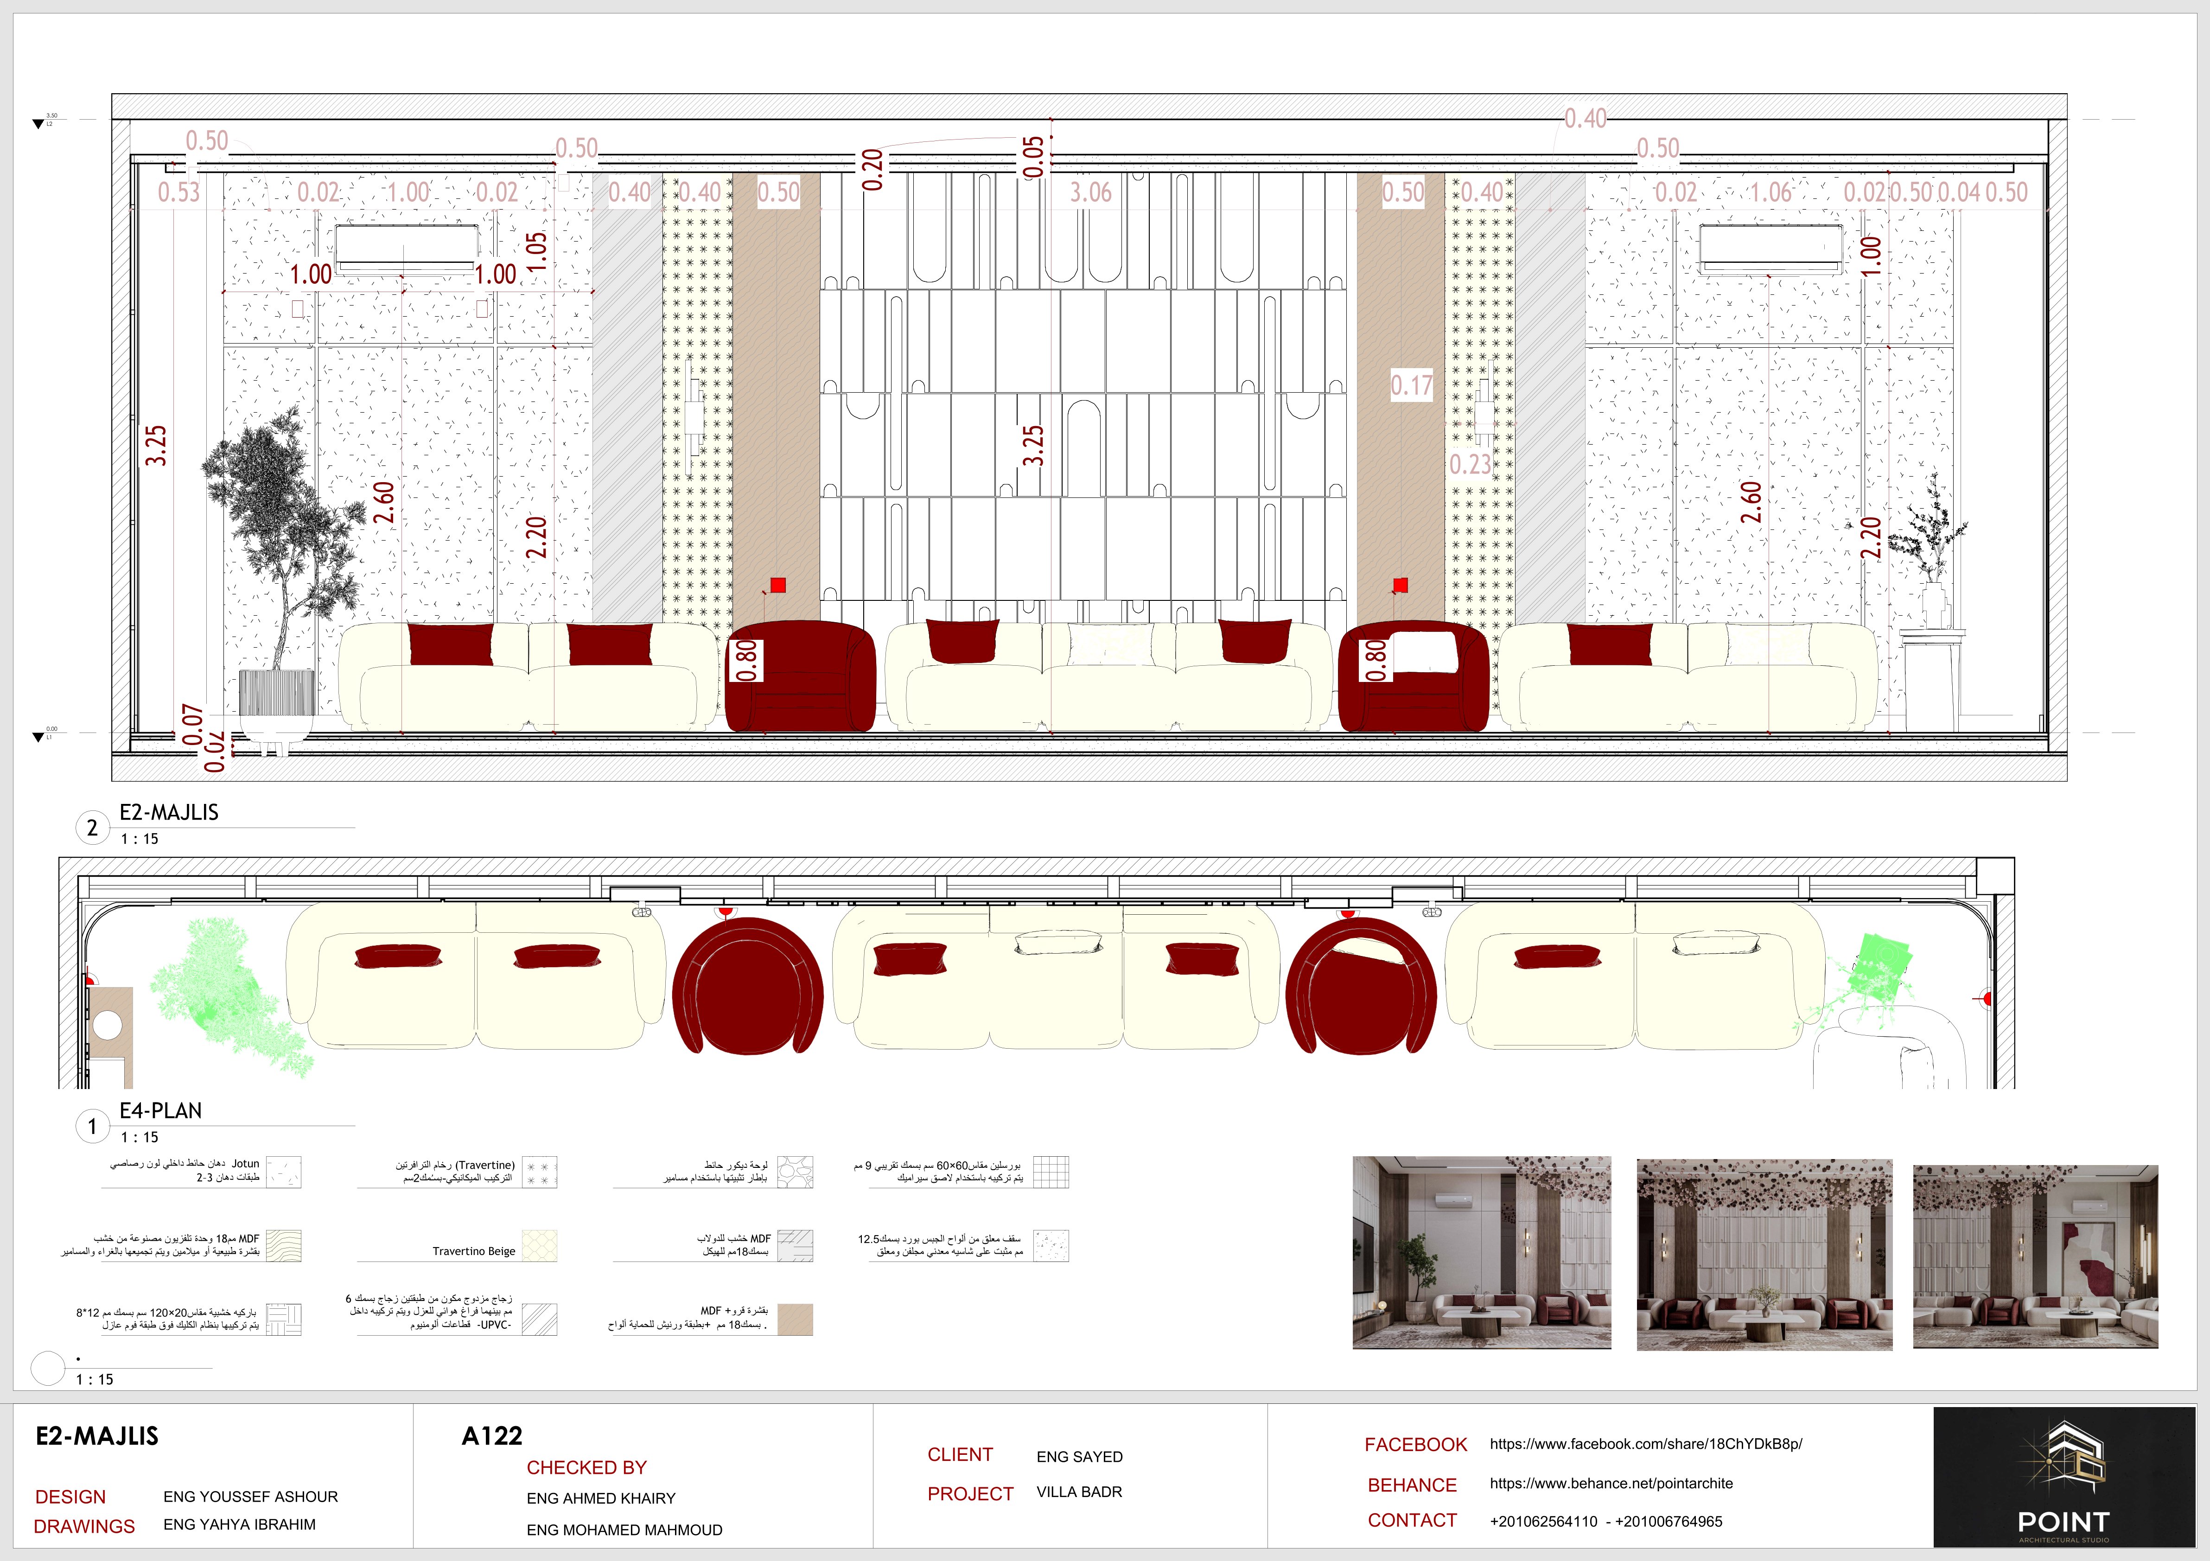Click the porcelain 60×60 grid hatch legend icon
The image size is (2210, 1561).
pos(1051,1171)
